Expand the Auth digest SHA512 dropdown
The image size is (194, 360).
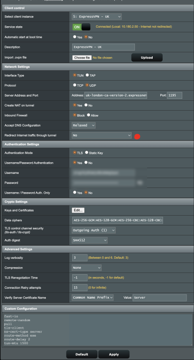(90, 240)
